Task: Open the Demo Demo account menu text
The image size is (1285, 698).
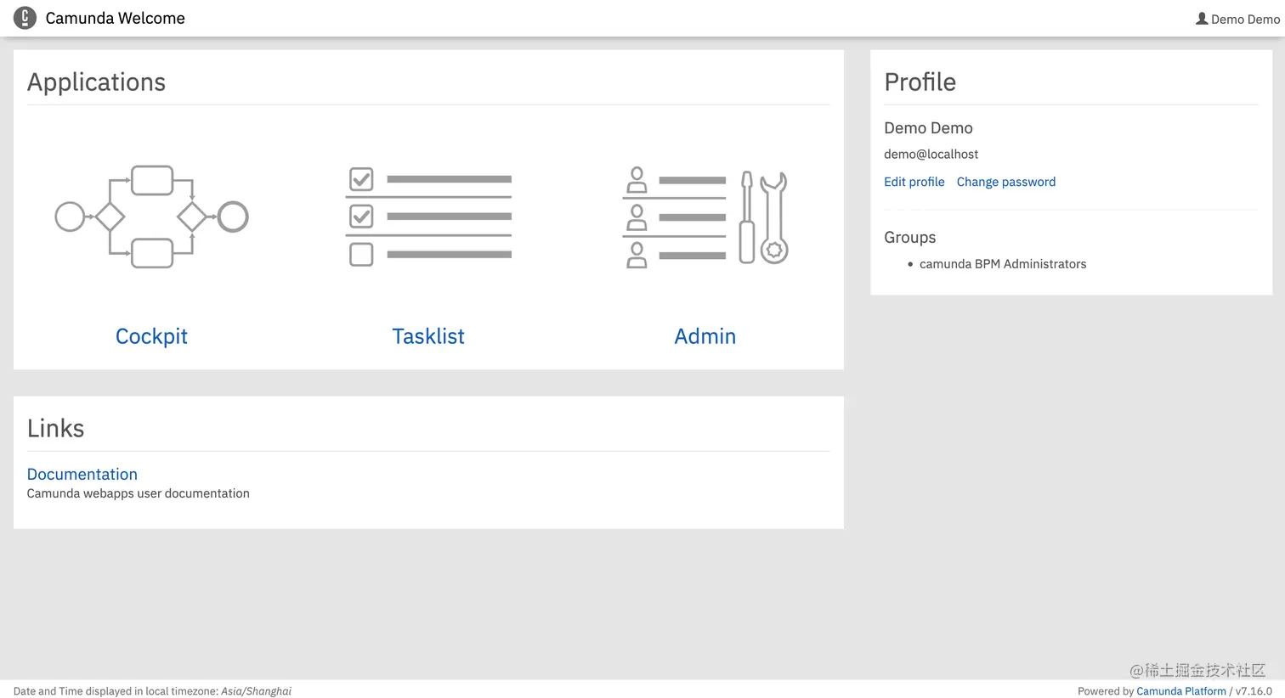Action: (x=1245, y=20)
